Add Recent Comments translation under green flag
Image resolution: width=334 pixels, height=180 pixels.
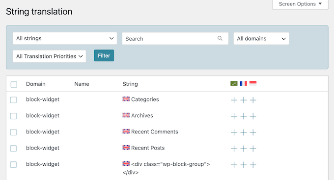[234, 132]
